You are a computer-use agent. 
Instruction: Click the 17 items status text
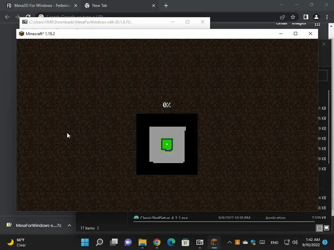click(87, 228)
